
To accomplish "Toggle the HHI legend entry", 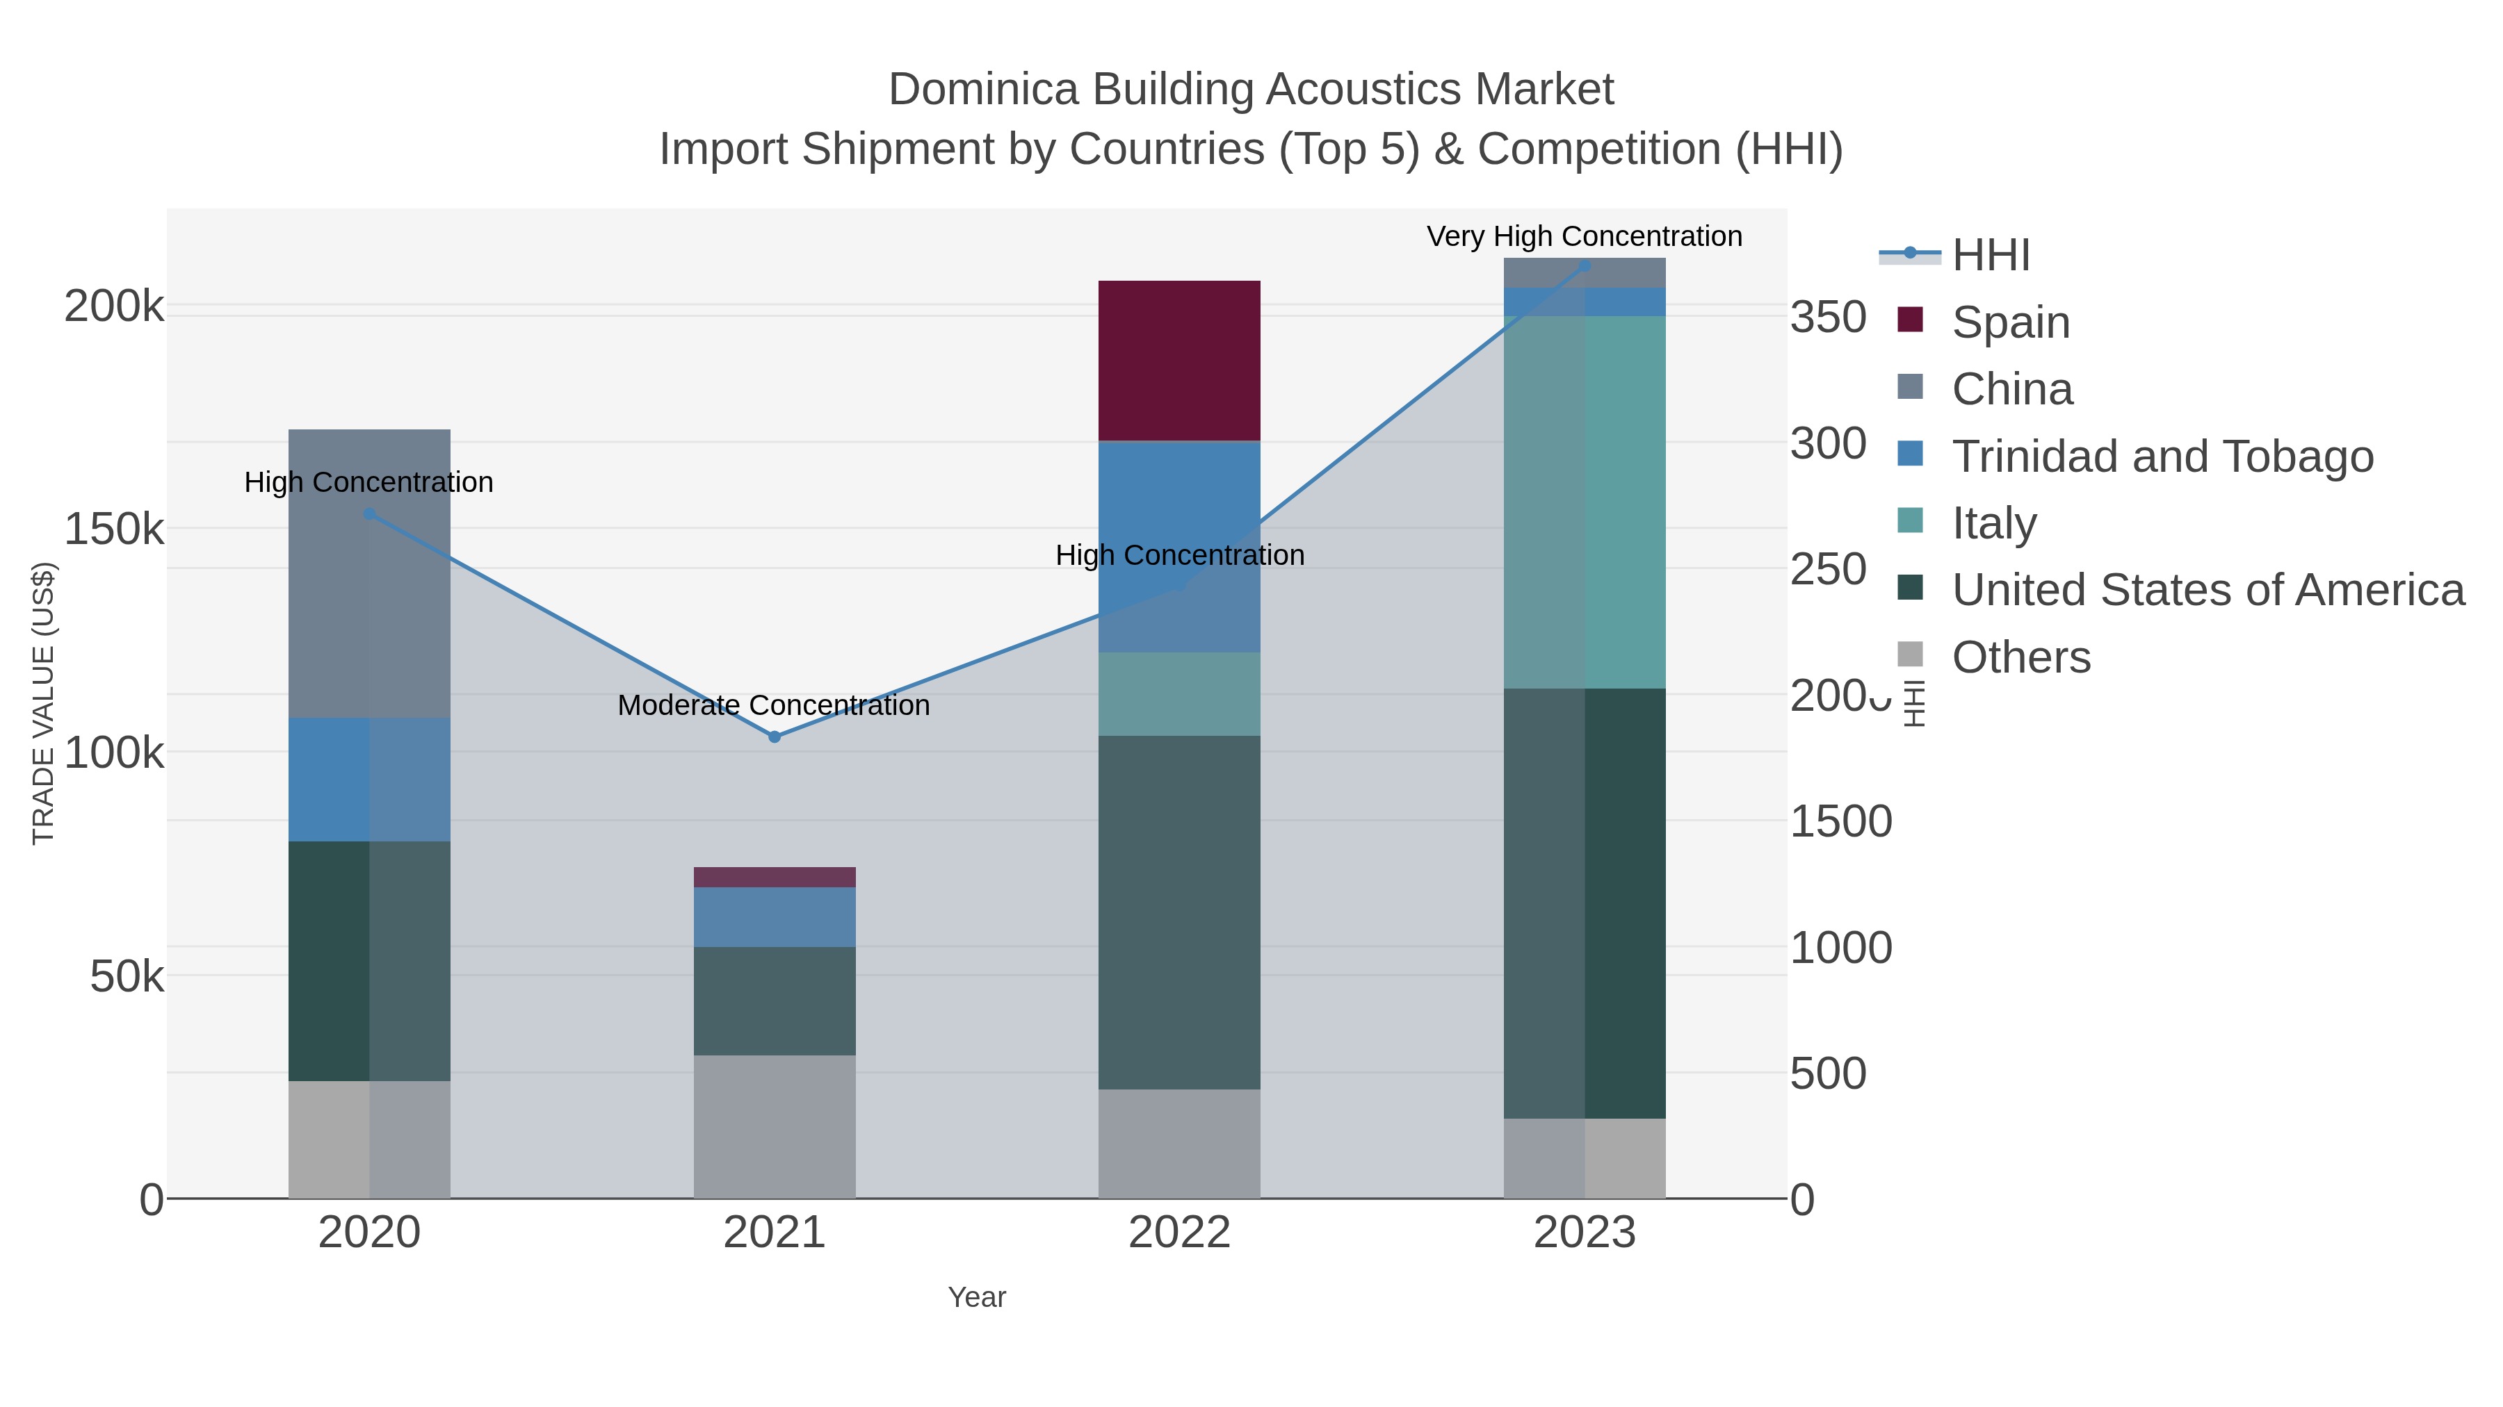I will pyautogui.click(x=1955, y=256).
